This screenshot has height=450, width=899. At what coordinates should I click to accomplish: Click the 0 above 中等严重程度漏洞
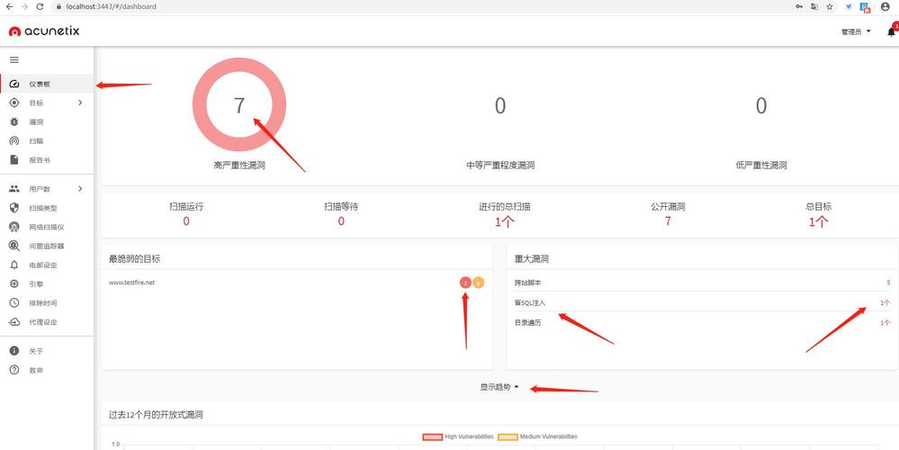pyautogui.click(x=500, y=105)
